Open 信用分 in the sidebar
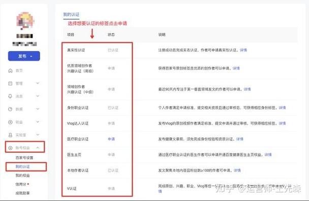309x201 pixels. 21,184
